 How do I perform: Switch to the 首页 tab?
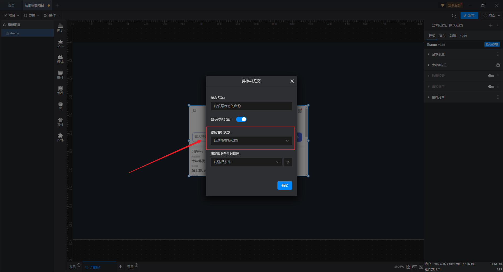coord(11,5)
